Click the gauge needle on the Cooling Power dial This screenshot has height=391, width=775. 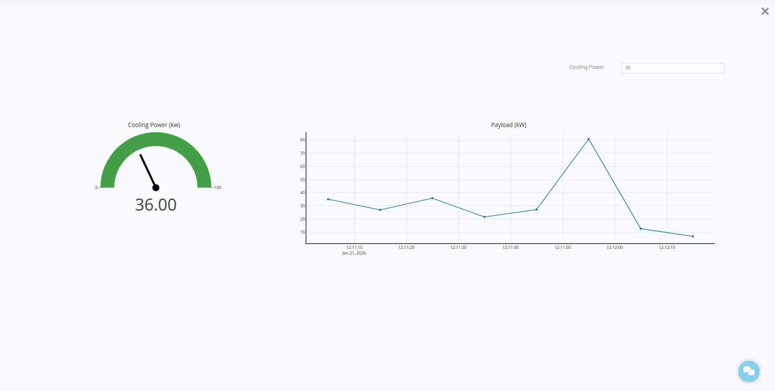[147, 171]
